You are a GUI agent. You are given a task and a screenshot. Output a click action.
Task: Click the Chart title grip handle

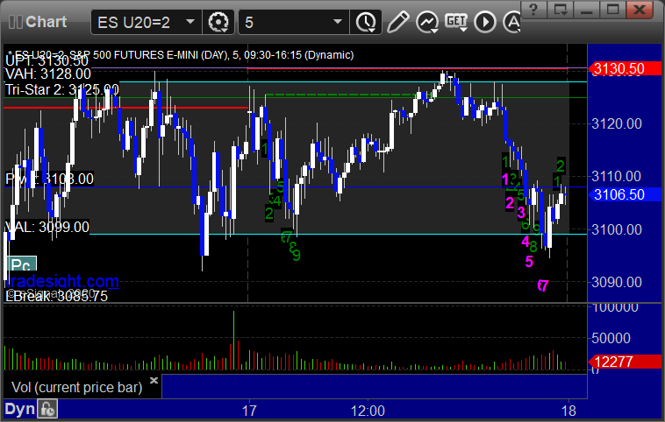pyautogui.click(x=15, y=22)
